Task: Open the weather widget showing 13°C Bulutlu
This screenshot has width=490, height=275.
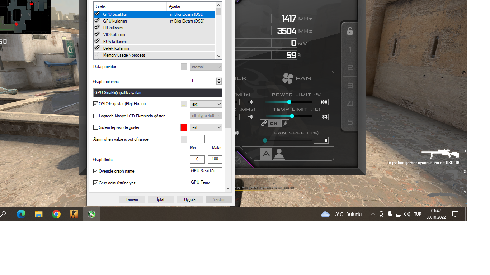Action: [341, 214]
